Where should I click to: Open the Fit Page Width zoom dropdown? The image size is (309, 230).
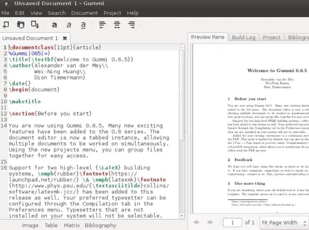[284, 223]
